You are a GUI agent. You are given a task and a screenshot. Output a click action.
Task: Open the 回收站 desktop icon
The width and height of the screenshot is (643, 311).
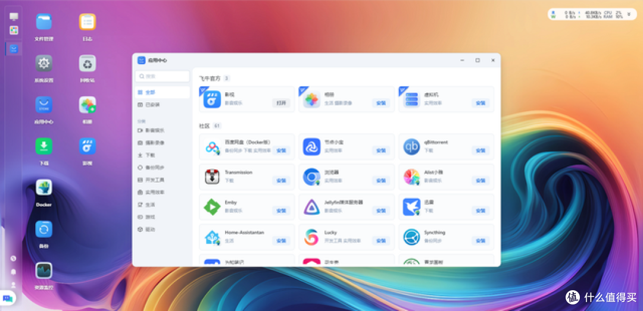point(88,63)
